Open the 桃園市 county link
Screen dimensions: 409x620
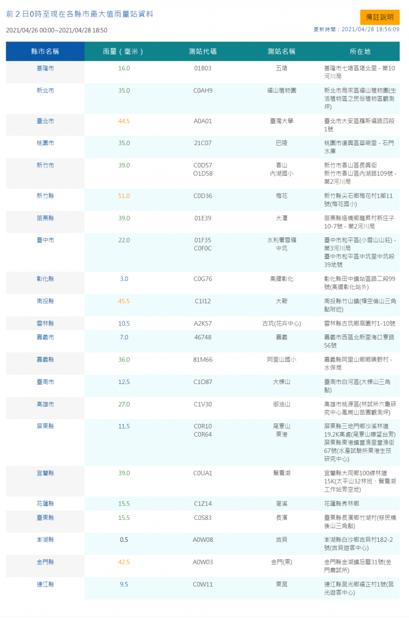tap(45, 143)
